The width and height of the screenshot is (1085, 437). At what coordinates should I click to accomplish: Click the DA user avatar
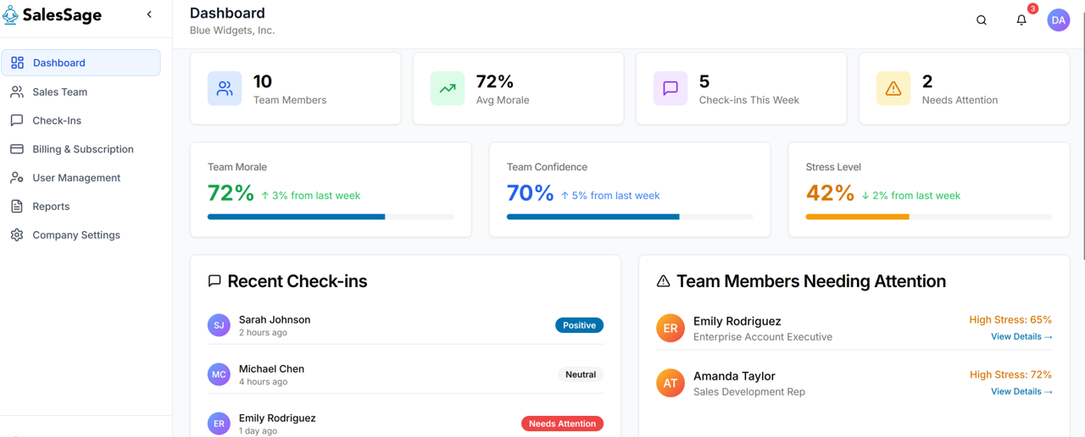[1059, 20]
